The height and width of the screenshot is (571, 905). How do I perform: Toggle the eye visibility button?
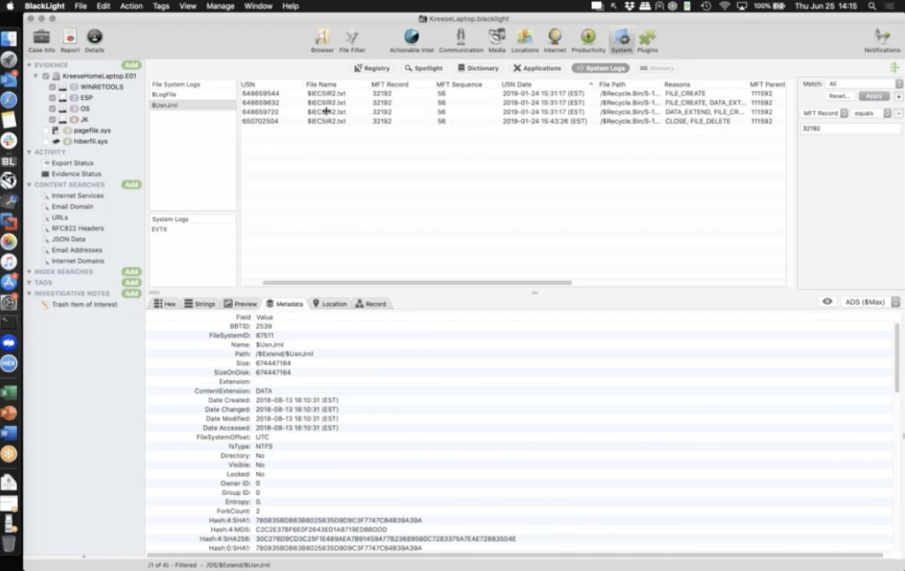827,302
